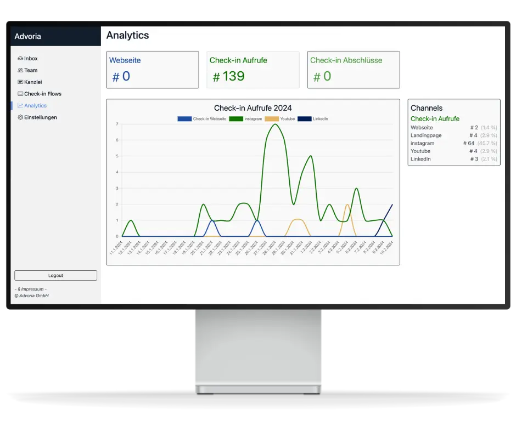
Task: Go to Check-in Flows page
Action: (x=42, y=94)
